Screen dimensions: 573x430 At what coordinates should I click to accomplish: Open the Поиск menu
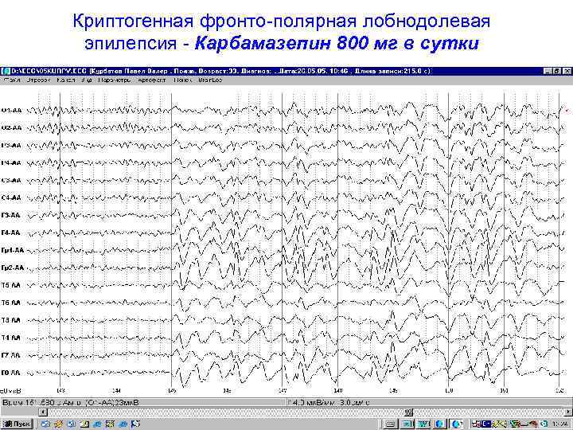[182, 80]
